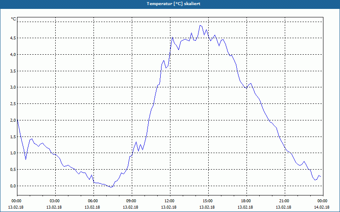Screen dimensions: 340x212
Task: Click the temperature peak near 14:30
Action: pyautogui.click(x=200, y=25)
